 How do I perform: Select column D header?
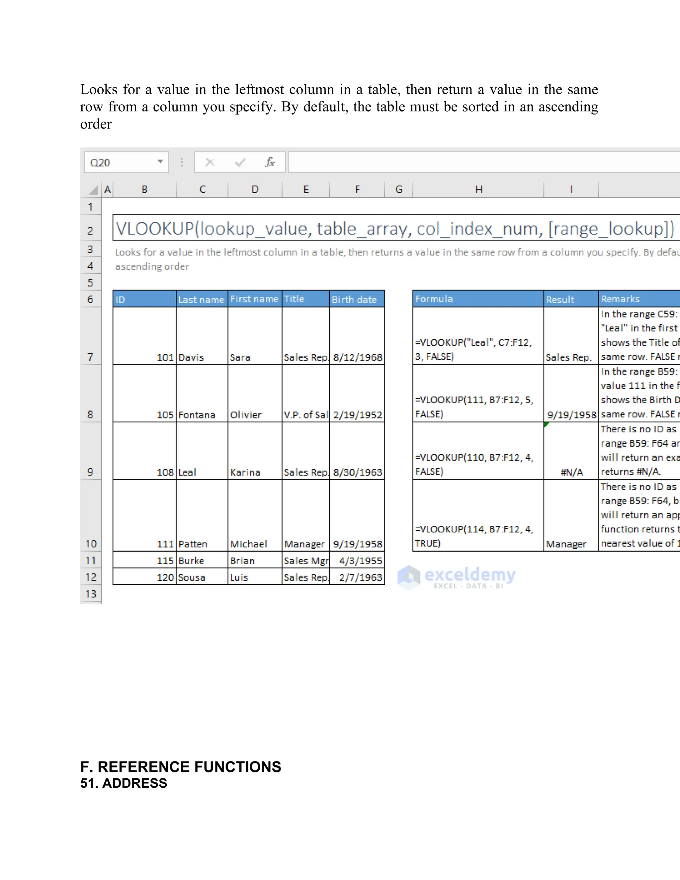(x=255, y=189)
